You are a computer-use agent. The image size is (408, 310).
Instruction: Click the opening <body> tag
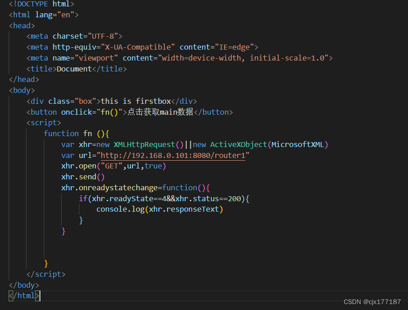click(x=22, y=91)
